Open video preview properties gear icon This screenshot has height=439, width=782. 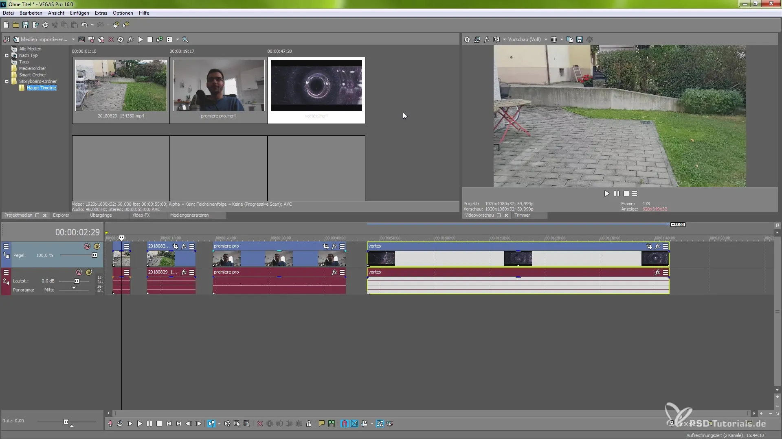pyautogui.click(x=467, y=39)
